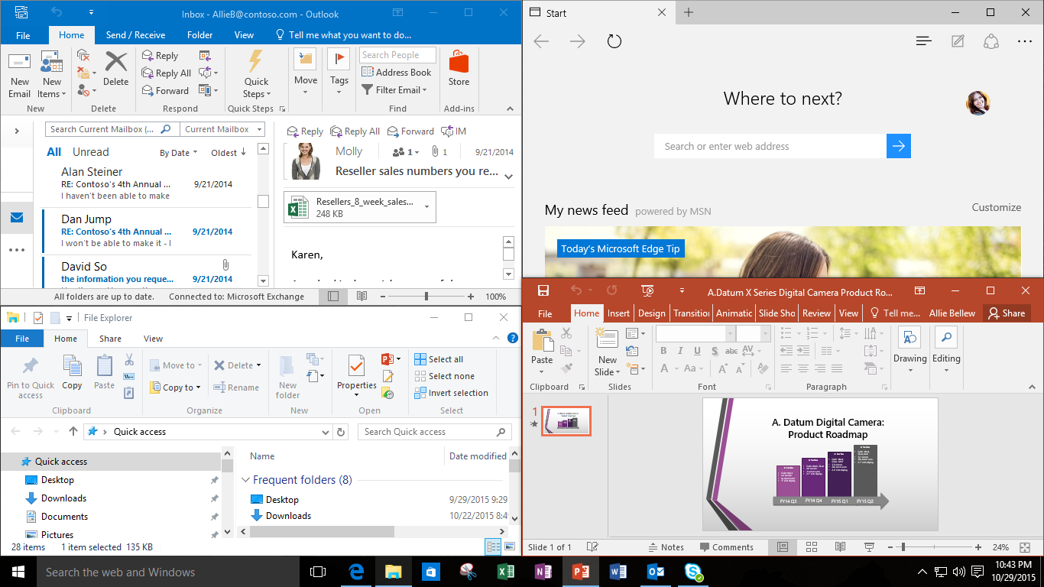Click New folder in File Explorer

(x=288, y=378)
